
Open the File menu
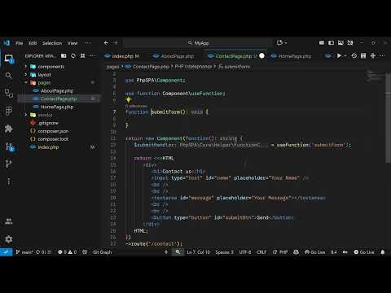[19, 43]
